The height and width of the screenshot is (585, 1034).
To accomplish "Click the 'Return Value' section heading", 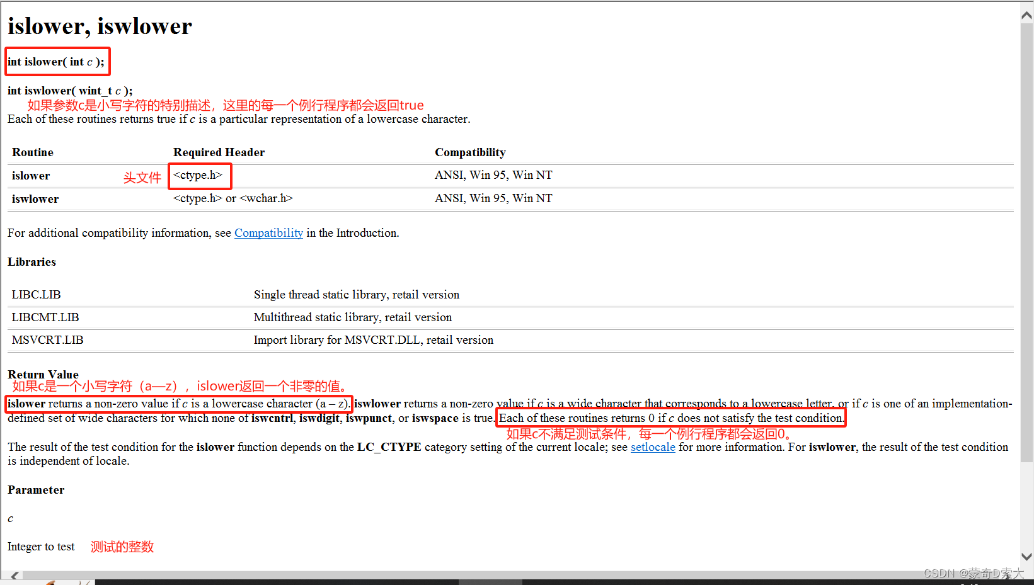I will tap(43, 375).
